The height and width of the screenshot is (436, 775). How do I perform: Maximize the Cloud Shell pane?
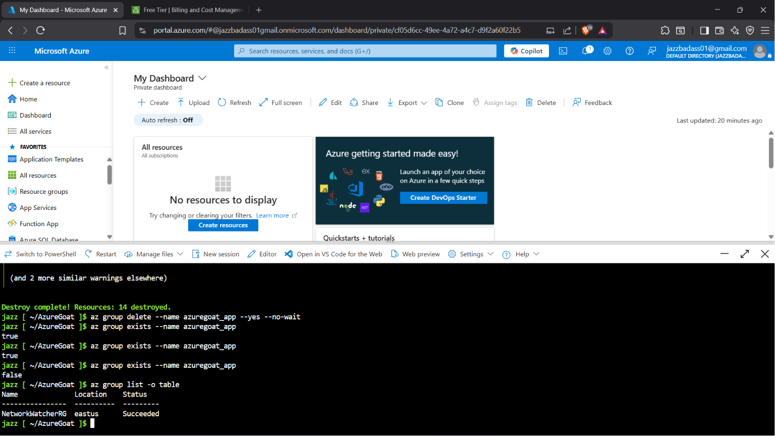pos(745,254)
